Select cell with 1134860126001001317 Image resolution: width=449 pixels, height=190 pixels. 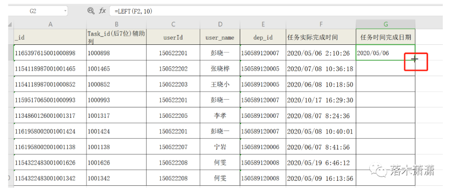click(50, 115)
